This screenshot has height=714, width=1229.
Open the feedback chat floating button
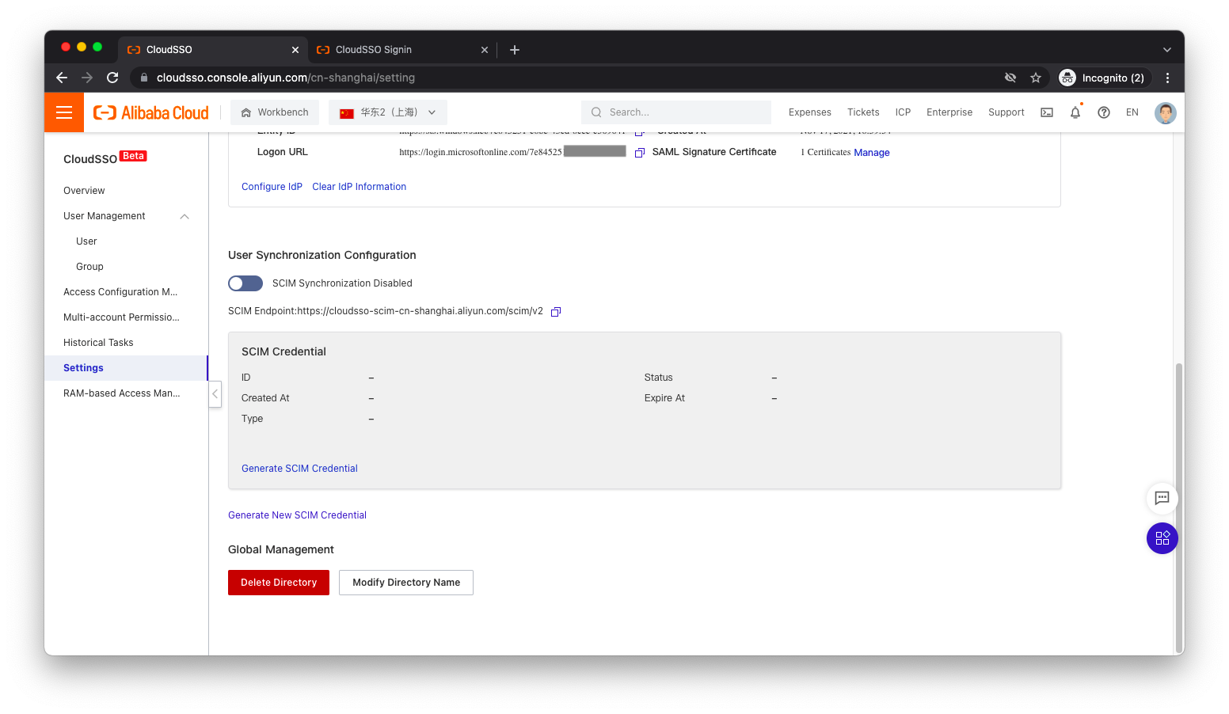click(1162, 499)
